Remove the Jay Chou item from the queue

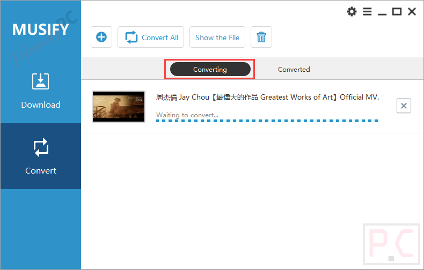point(404,106)
